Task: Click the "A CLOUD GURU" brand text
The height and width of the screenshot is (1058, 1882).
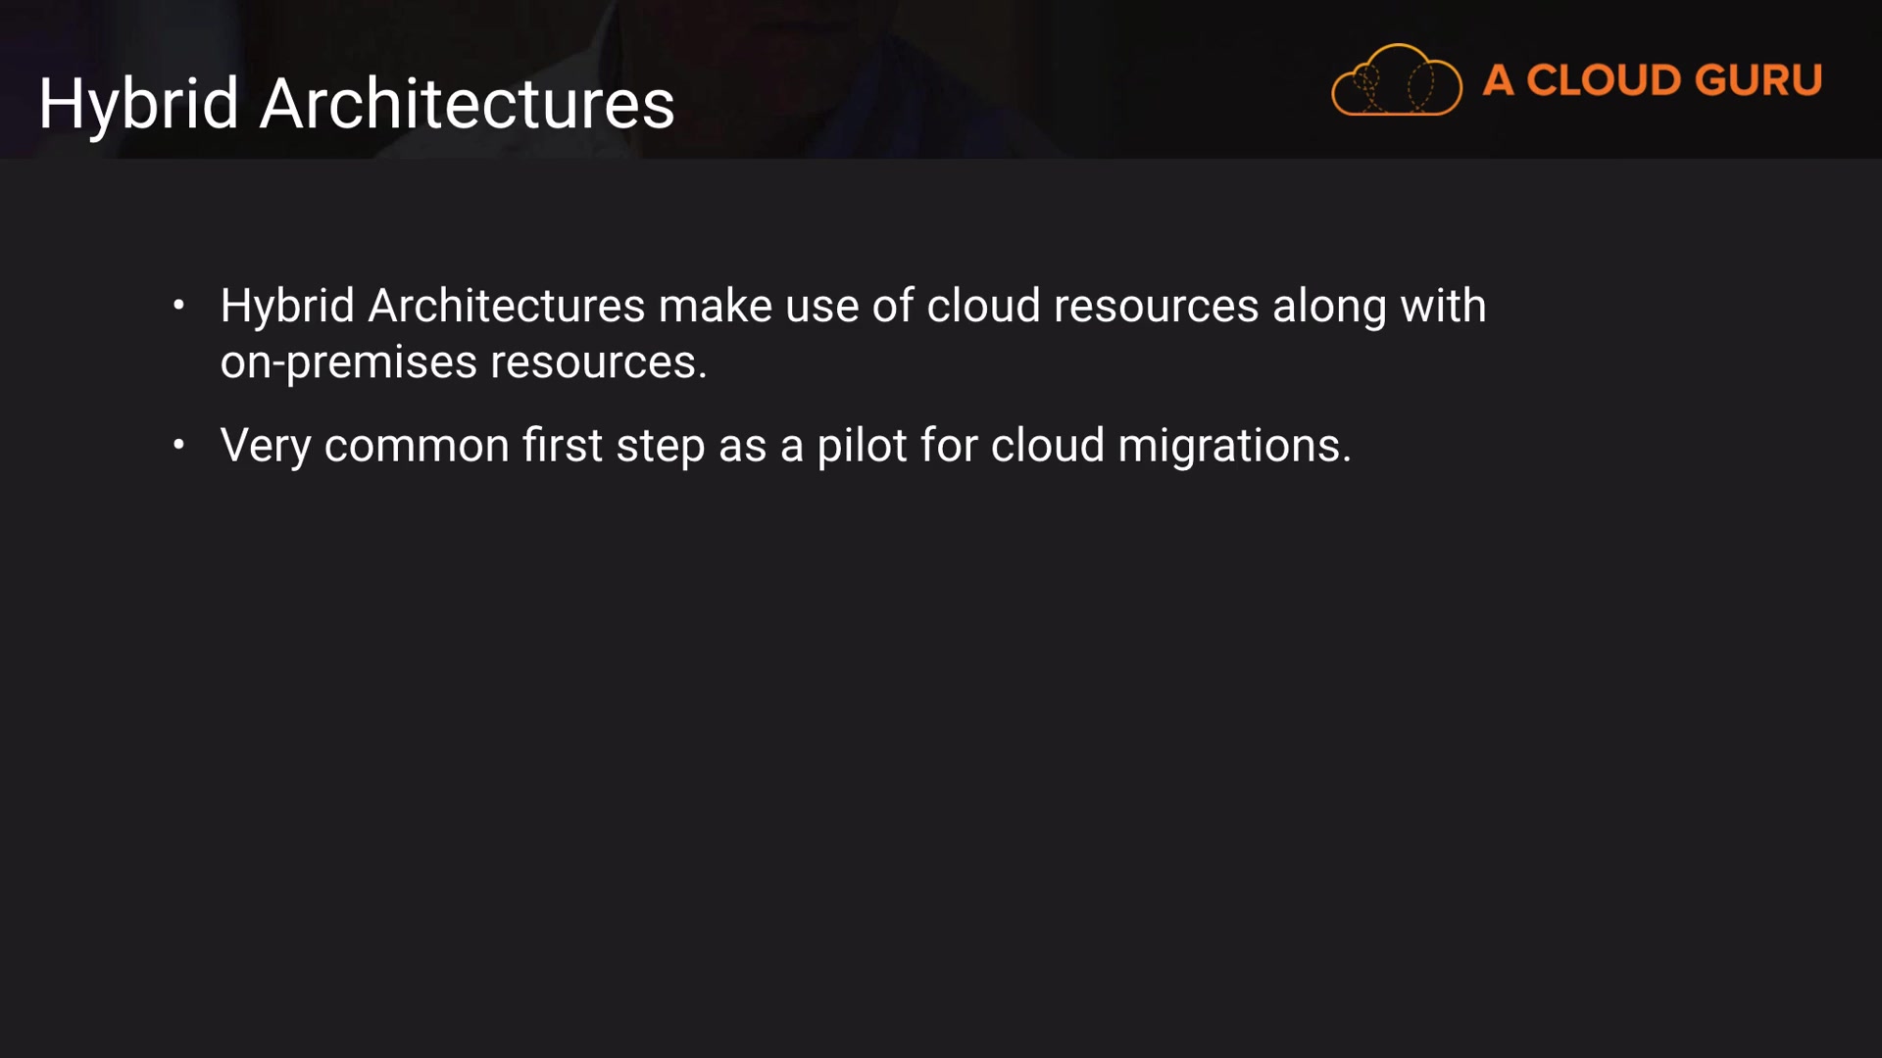Action: 1652,80
